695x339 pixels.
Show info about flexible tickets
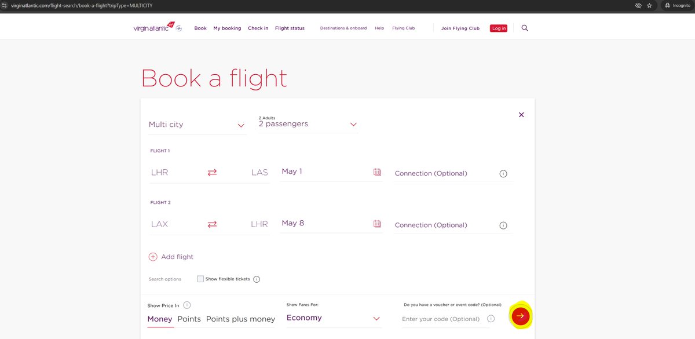coord(257,279)
